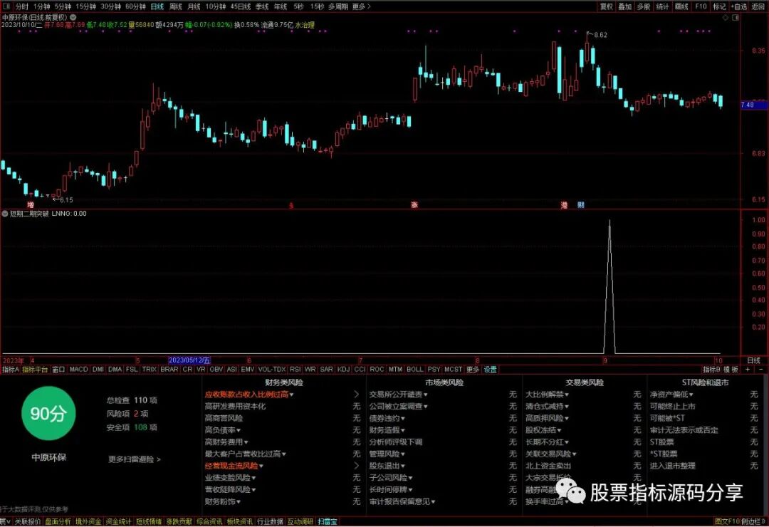Select the VOL-TDX indicator tab
This screenshot has height=527, width=769.
click(x=272, y=369)
